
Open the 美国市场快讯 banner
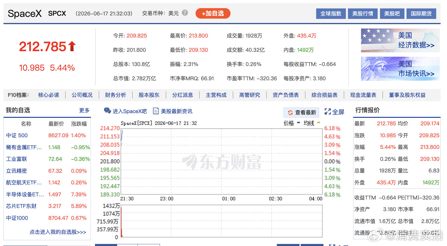pyautogui.click(x=400, y=69)
